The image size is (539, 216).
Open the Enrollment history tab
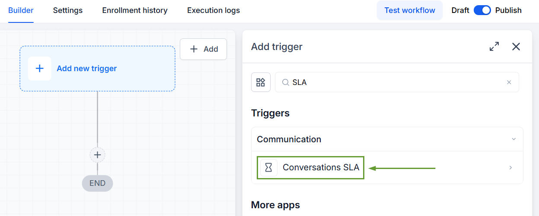pos(135,10)
